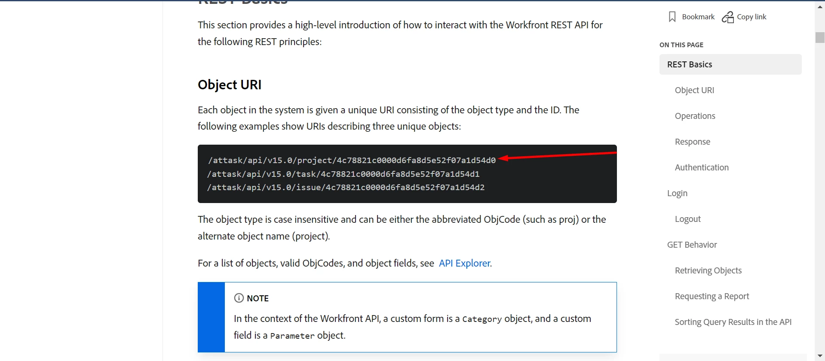Click the page scrollbar thumb
825x361 pixels.
point(820,37)
